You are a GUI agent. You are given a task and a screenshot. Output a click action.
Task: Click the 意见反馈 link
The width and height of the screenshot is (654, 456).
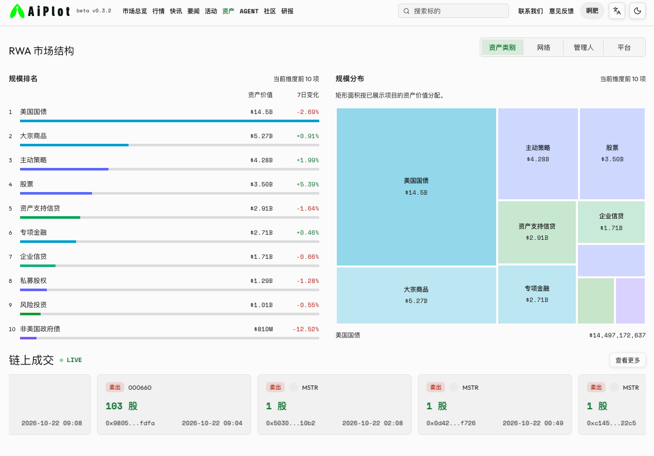click(561, 11)
